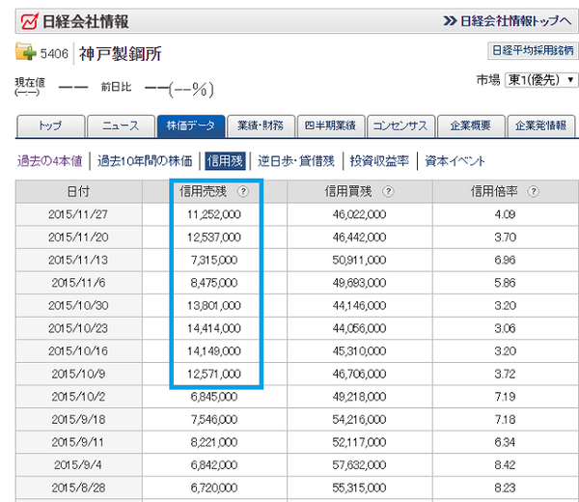This screenshot has width=579, height=502.
Task: Switch to the トップ tab
Action: pyautogui.click(x=51, y=125)
